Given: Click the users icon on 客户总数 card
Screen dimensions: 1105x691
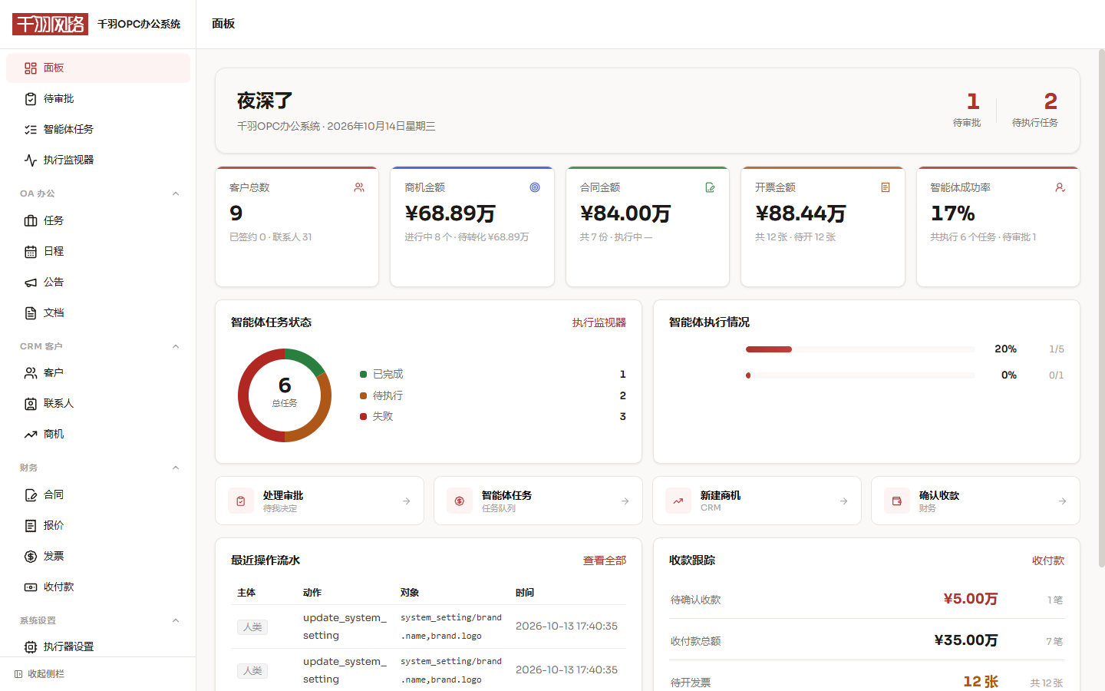Looking at the screenshot, I should coord(359,187).
